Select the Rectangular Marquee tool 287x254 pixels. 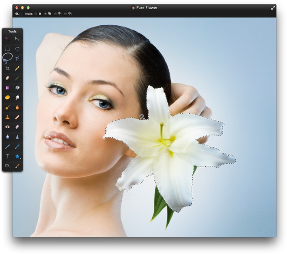tap(7, 49)
